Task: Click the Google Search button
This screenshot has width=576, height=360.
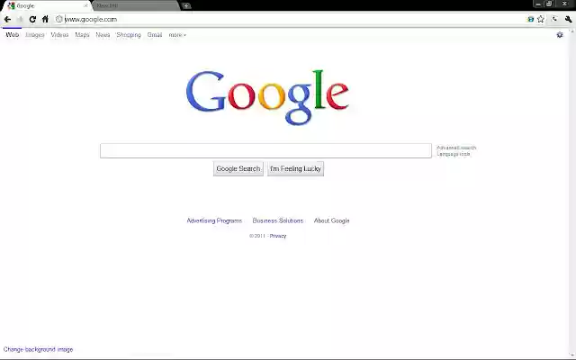Action: [x=238, y=168]
